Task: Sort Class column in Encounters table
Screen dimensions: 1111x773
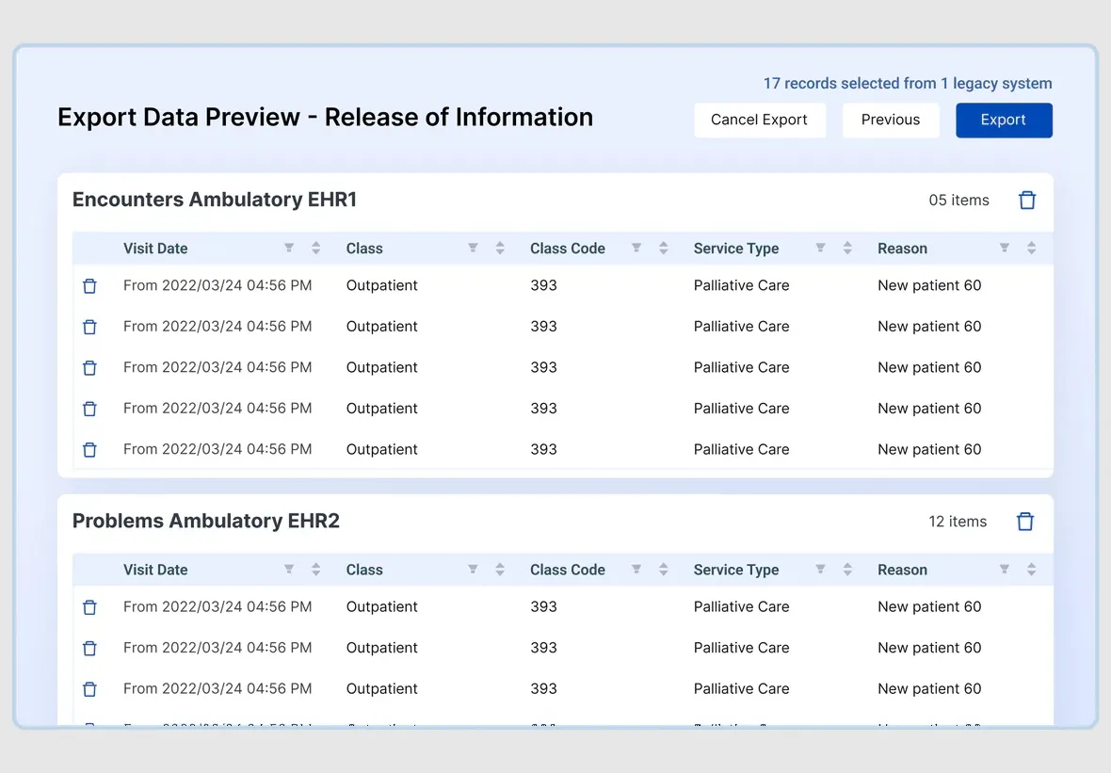Action: pos(500,249)
